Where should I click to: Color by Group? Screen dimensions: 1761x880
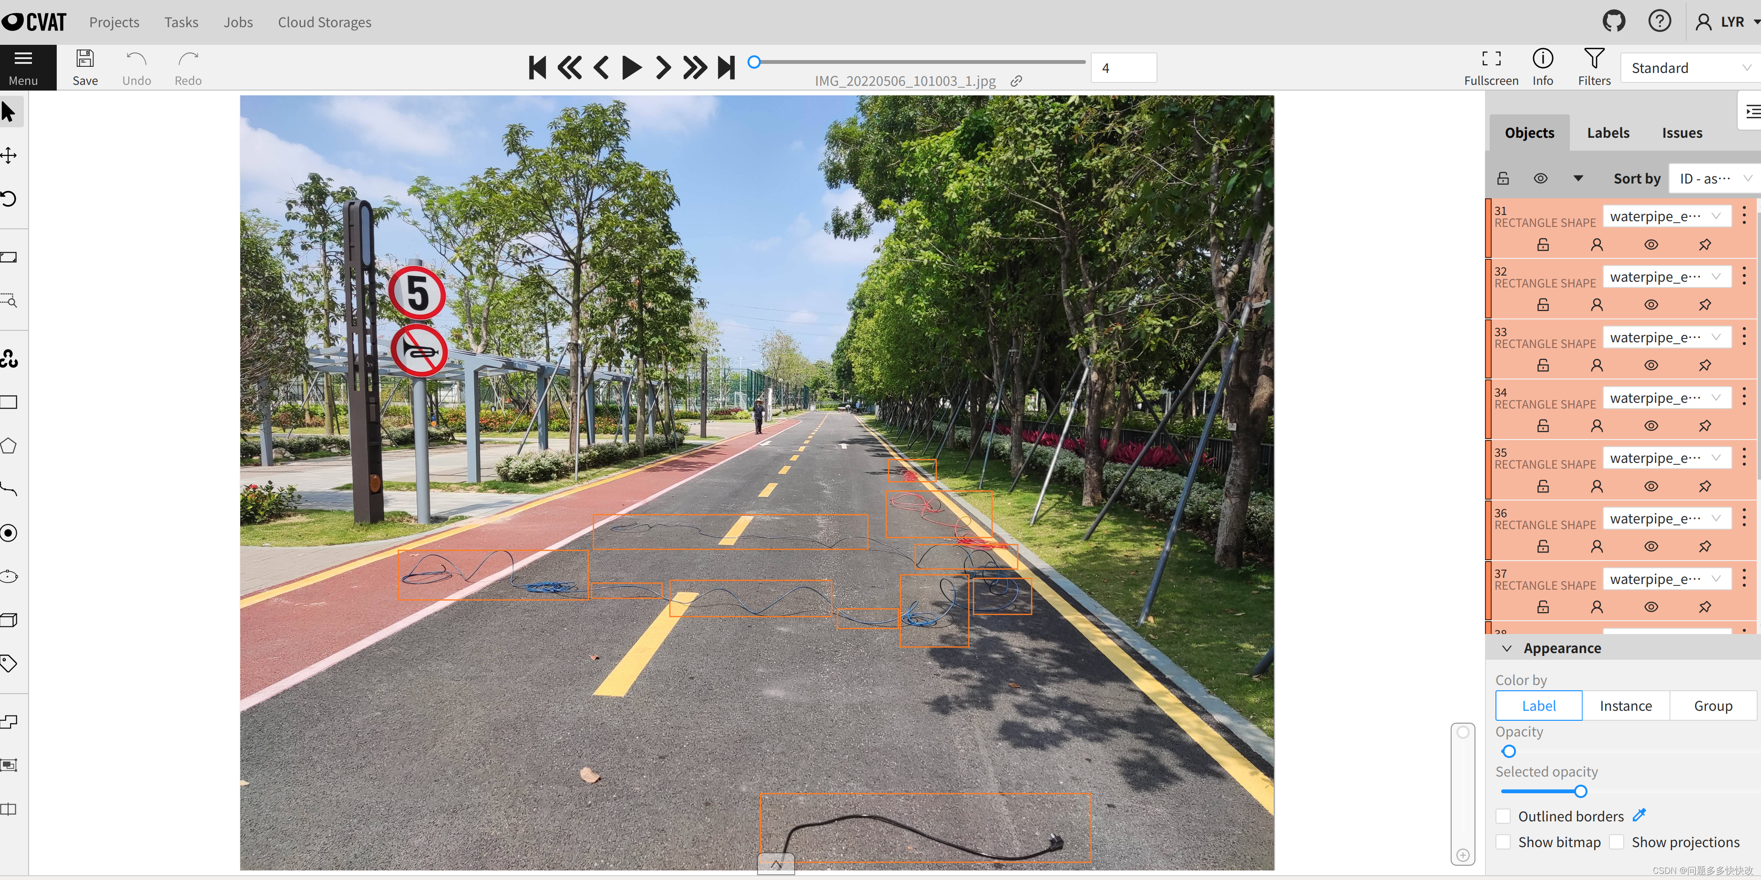click(x=1712, y=706)
